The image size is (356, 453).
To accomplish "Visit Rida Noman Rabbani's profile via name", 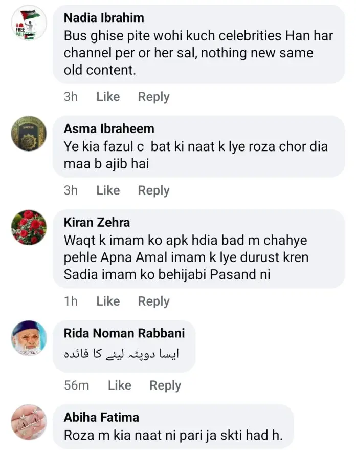I will click(x=124, y=333).
